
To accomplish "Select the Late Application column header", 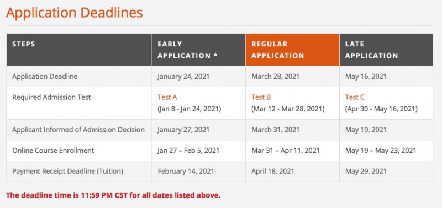I will pos(386,50).
